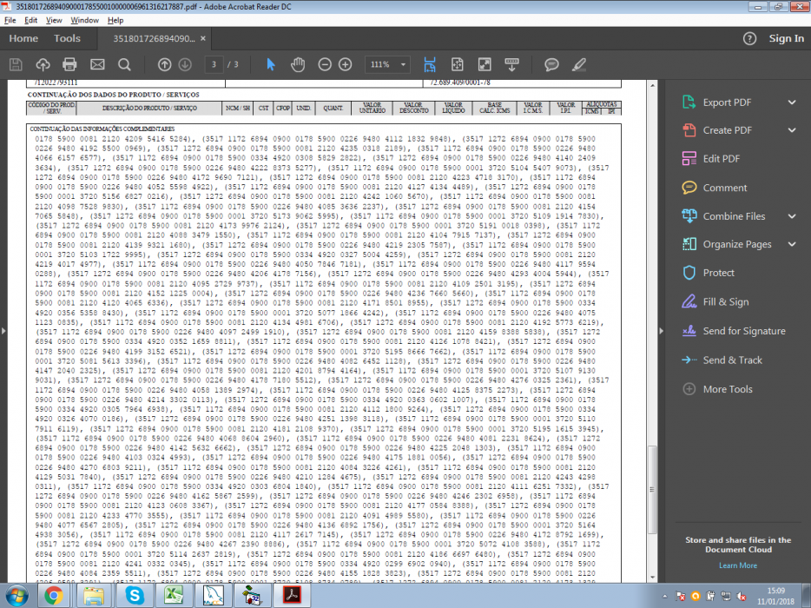Open File Explorer from the taskbar
The image size is (811, 608).
pos(94,596)
